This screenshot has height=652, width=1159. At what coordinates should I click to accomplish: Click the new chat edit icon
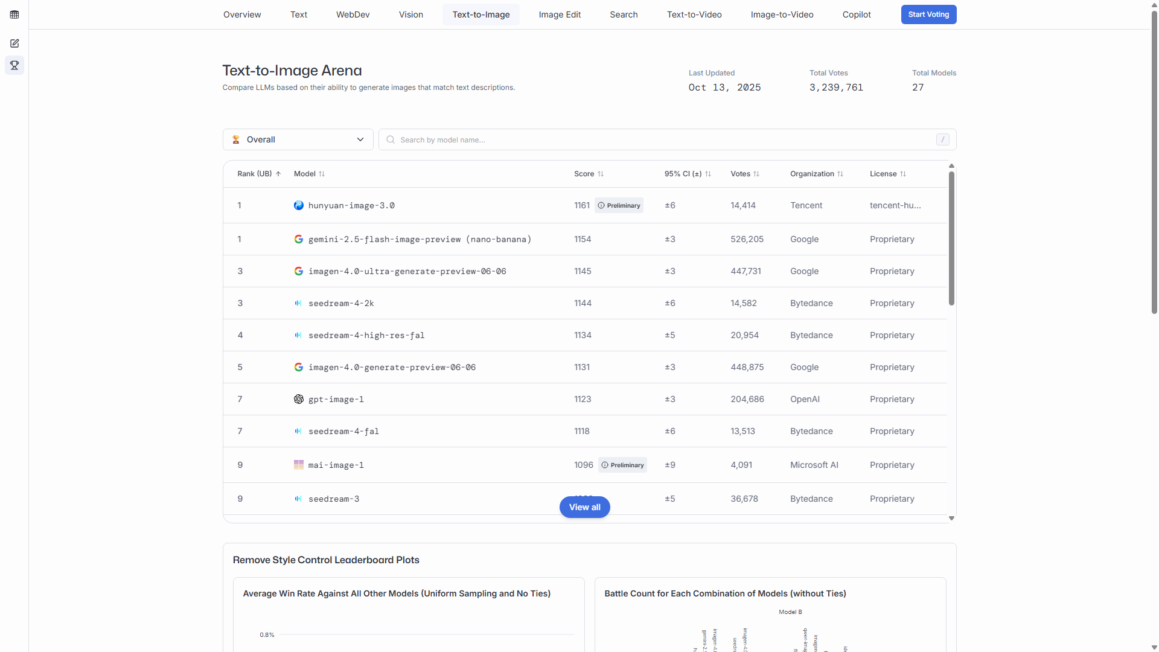click(x=14, y=43)
